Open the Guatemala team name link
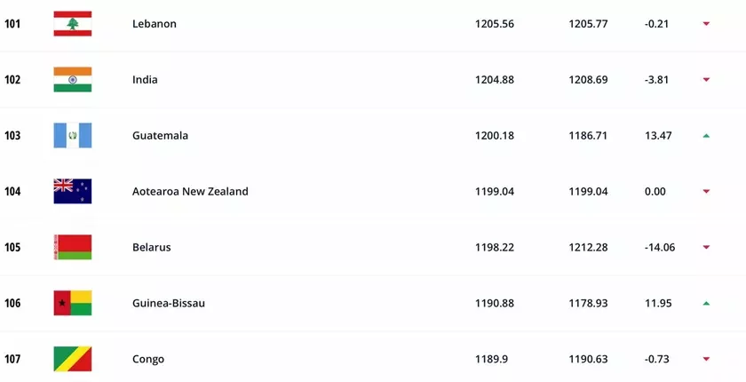 pyautogui.click(x=160, y=136)
